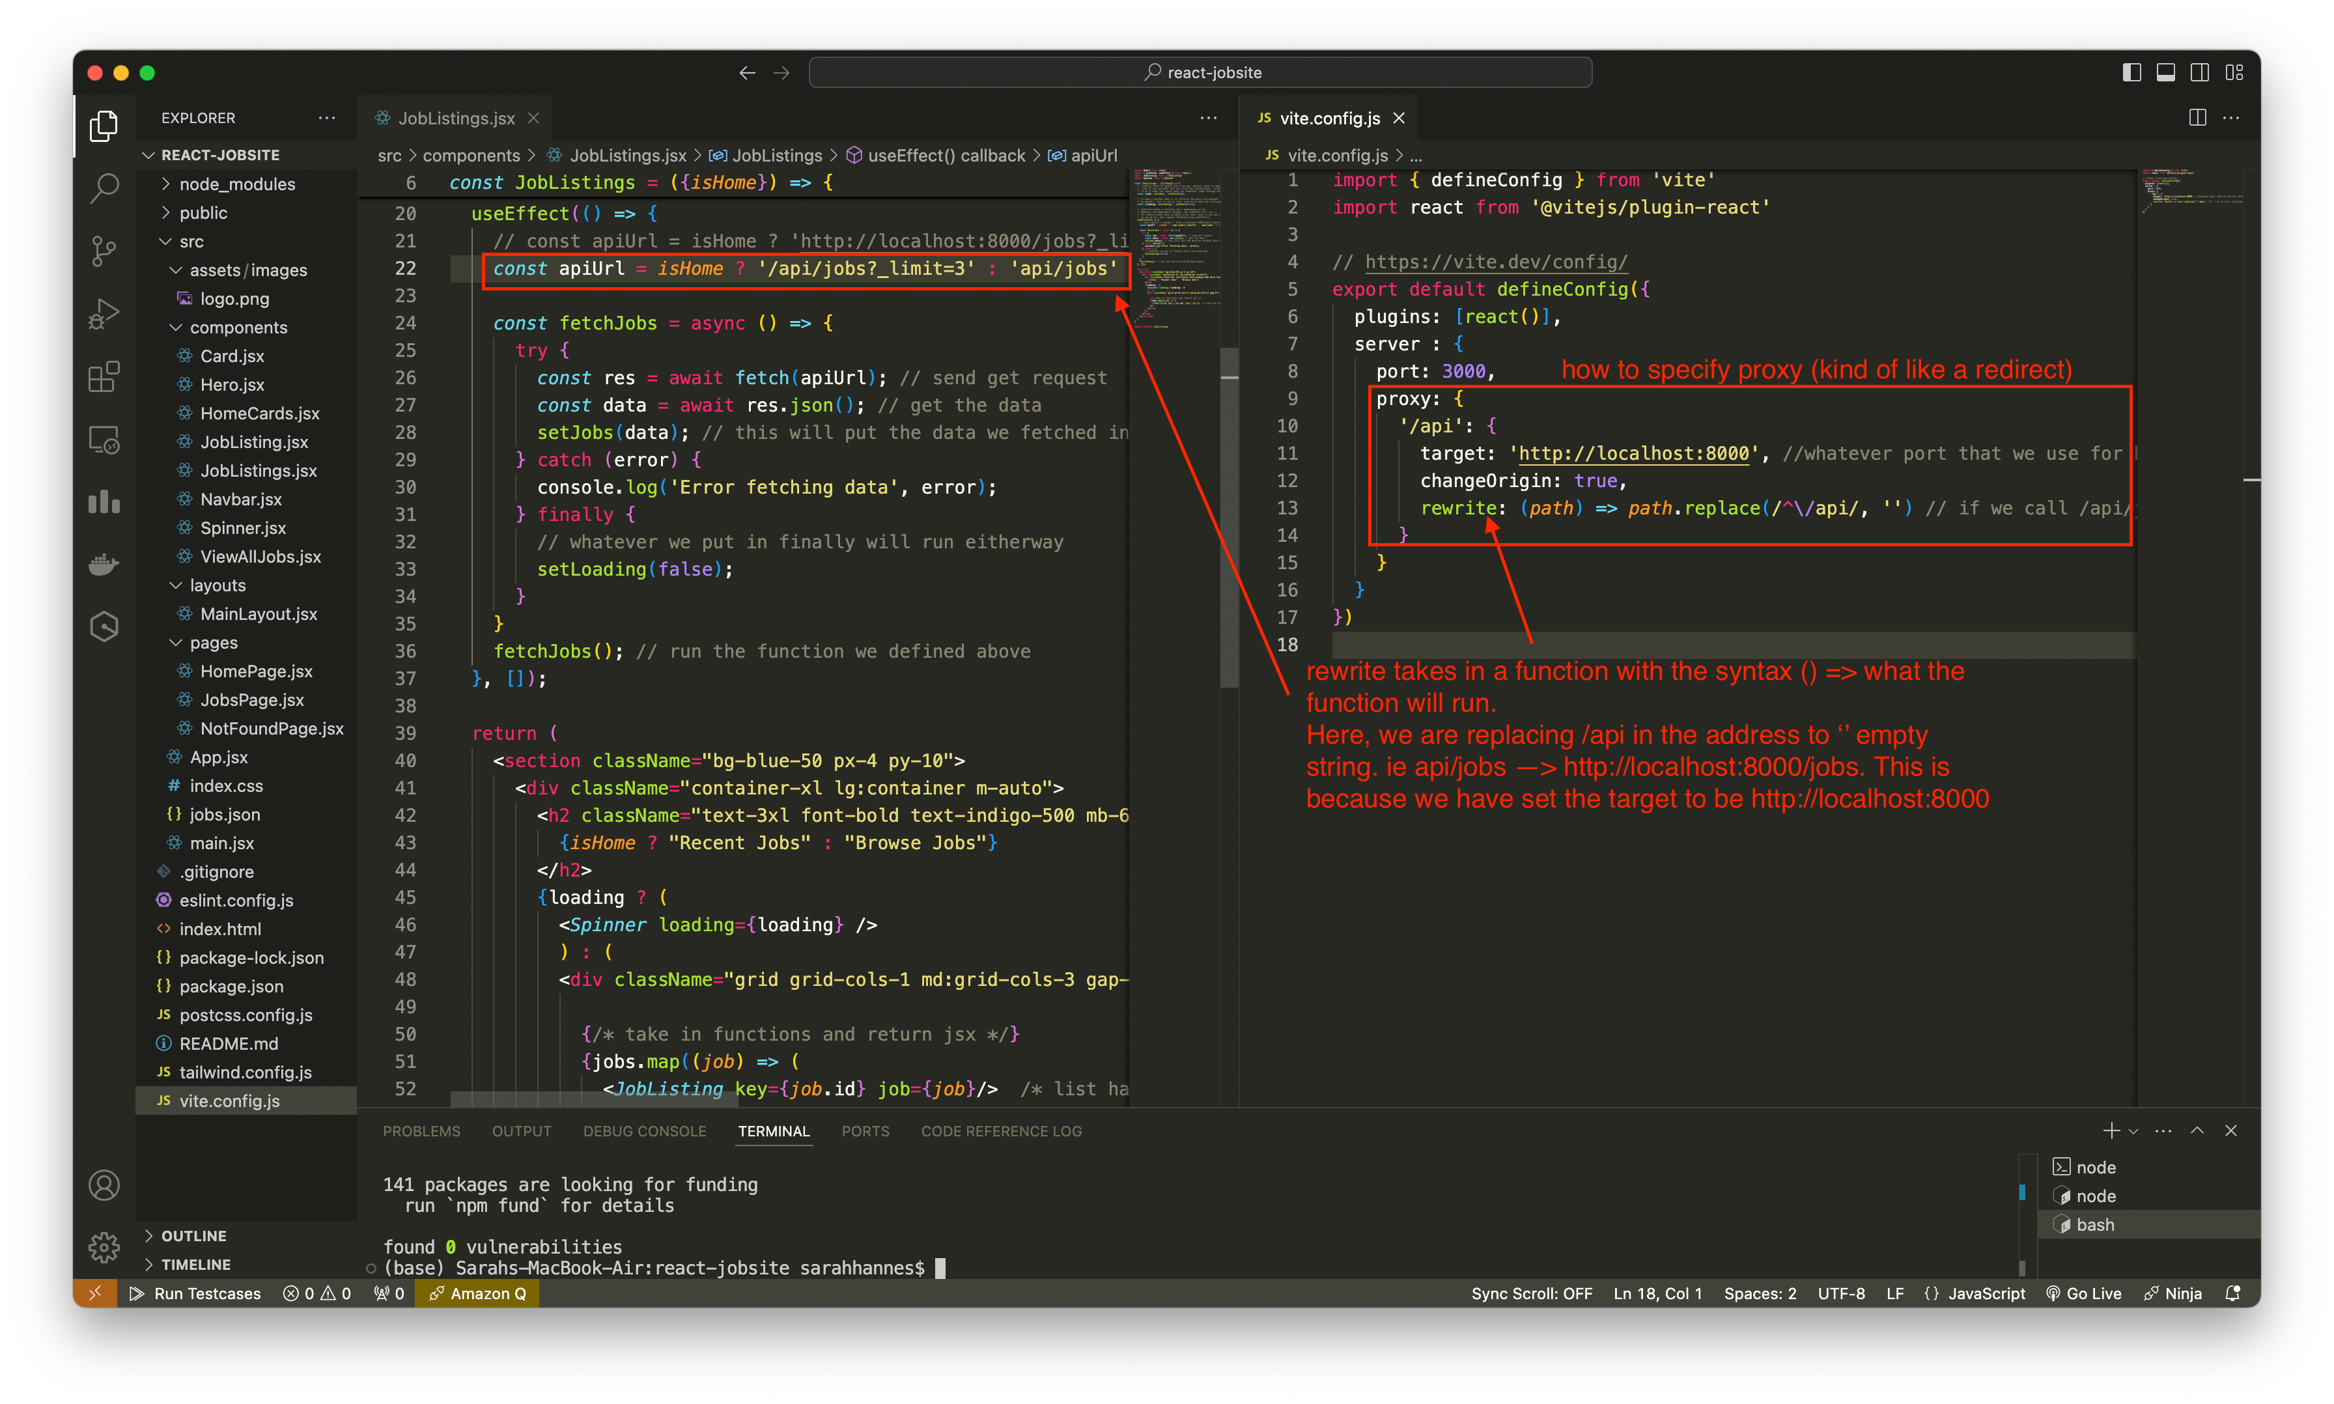Image resolution: width=2334 pixels, height=1404 pixels.
Task: Select the JobListings.jsx editor tab
Action: pos(456,119)
